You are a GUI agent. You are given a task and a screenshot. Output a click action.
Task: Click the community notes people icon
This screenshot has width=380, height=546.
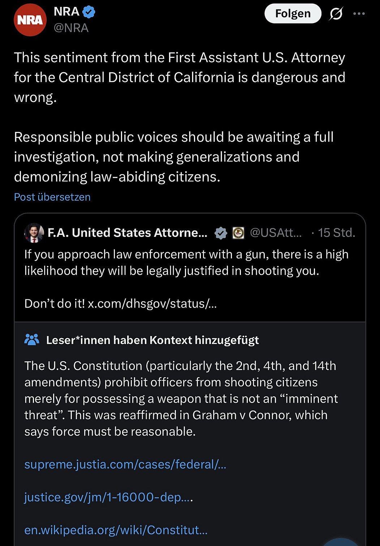point(32,340)
